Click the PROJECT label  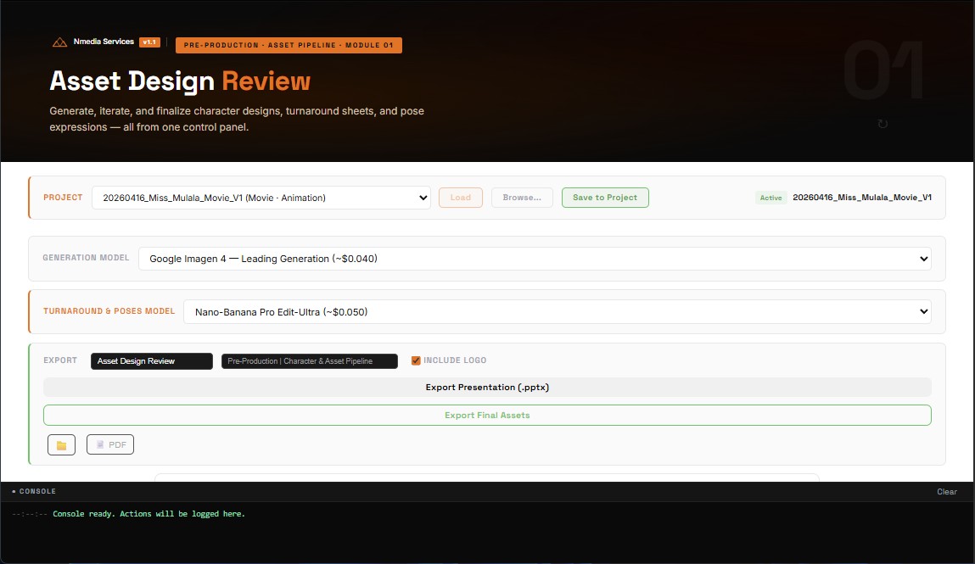coord(63,198)
